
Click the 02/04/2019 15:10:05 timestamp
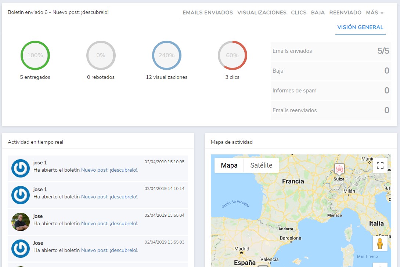click(164, 162)
